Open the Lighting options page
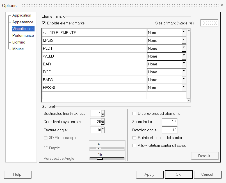The width and height of the screenshot is (226, 183). pos(19,42)
